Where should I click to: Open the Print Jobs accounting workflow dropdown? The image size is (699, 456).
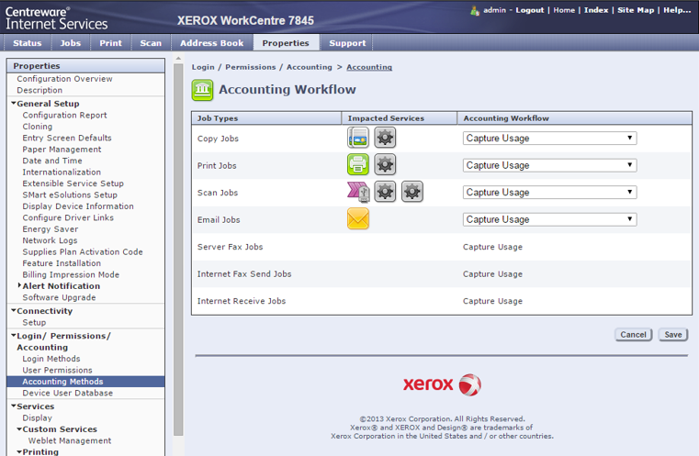[549, 165]
